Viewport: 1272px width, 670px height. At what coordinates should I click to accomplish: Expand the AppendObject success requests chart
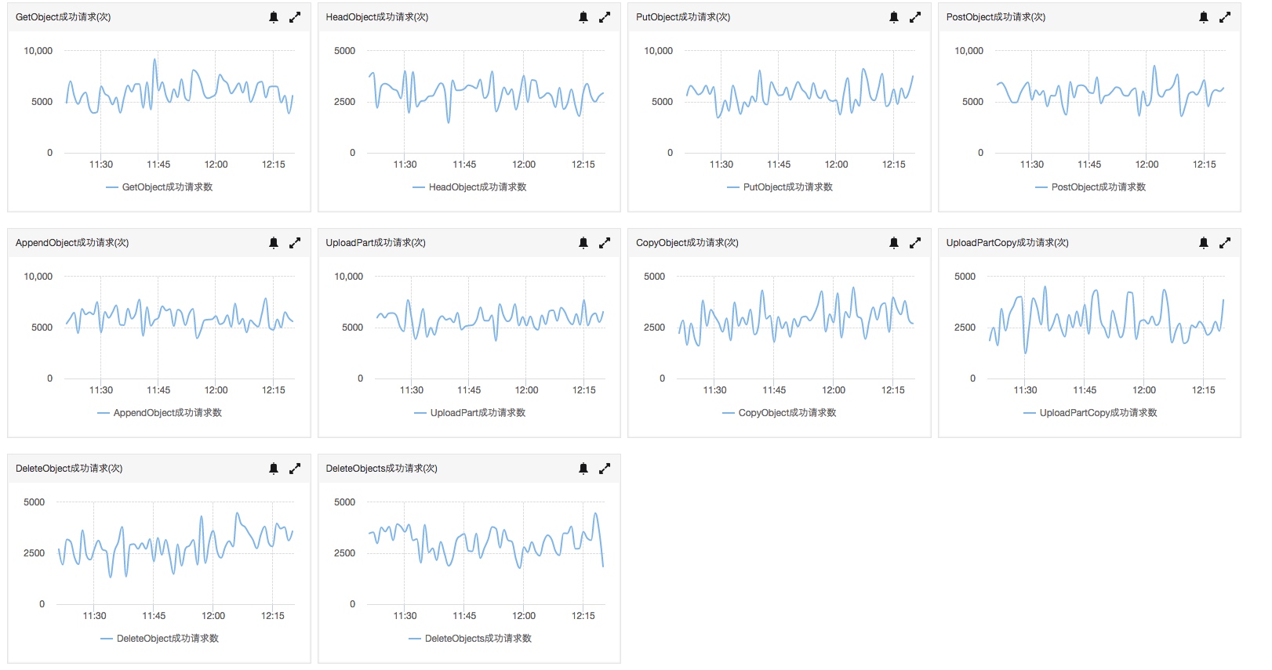tap(295, 243)
